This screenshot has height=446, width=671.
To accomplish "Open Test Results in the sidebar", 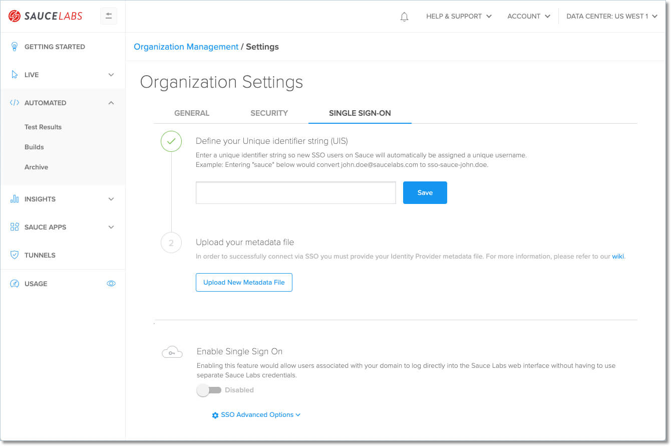I will coord(43,127).
